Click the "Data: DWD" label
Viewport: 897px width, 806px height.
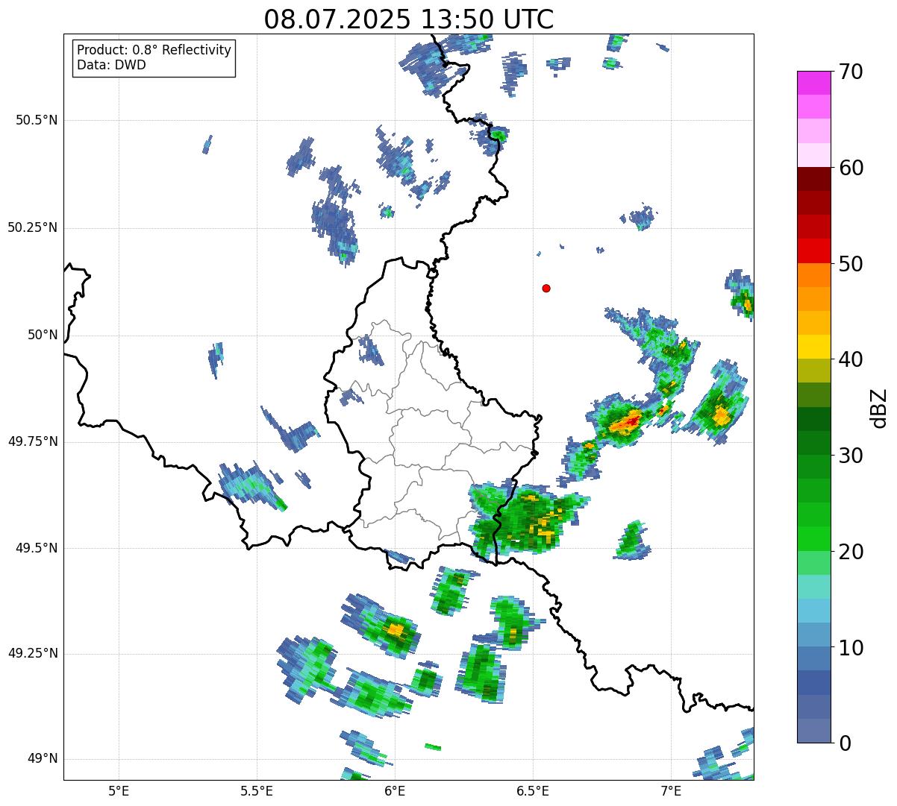pos(111,65)
